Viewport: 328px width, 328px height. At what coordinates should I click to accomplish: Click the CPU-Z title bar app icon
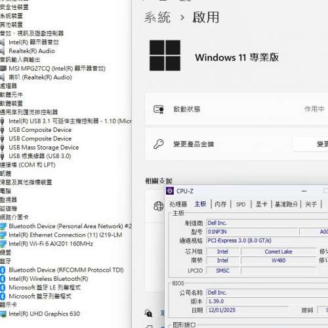click(170, 191)
